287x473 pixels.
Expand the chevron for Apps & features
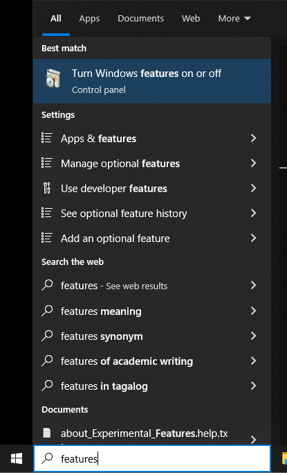coord(253,138)
